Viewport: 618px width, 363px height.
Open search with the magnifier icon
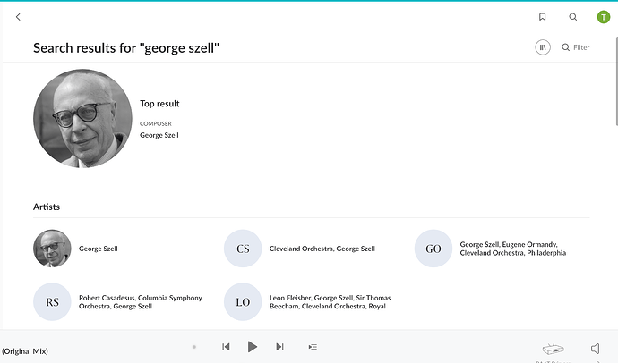573,17
